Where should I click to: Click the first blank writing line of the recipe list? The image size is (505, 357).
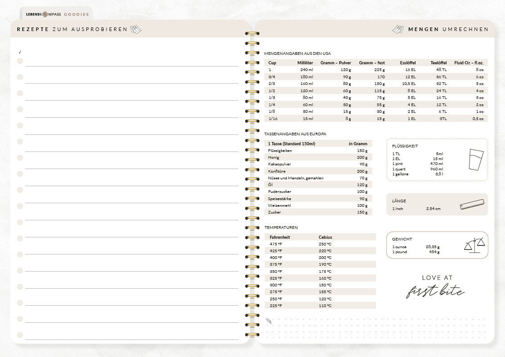click(x=132, y=62)
